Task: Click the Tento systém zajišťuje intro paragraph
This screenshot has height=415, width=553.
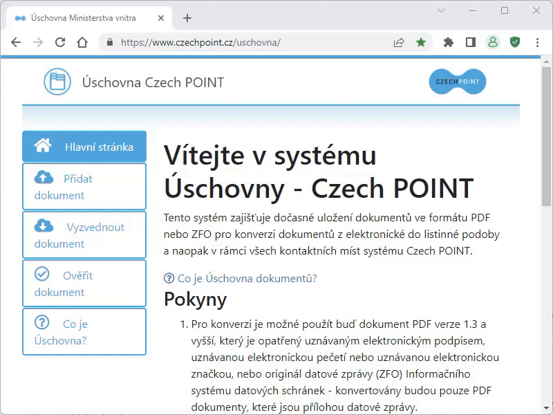Action: (x=332, y=234)
